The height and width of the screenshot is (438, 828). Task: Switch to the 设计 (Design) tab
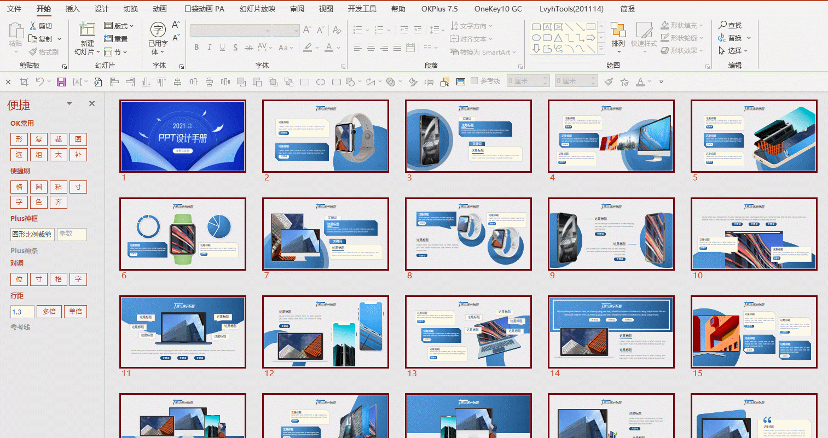(x=102, y=9)
